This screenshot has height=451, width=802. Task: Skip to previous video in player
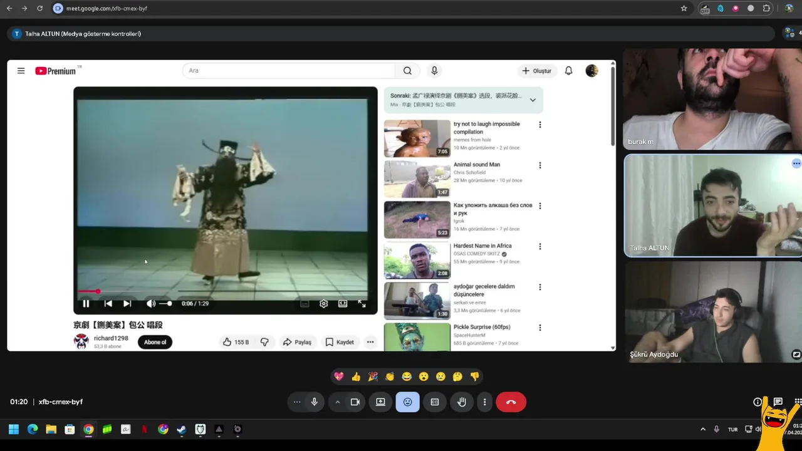(x=108, y=304)
